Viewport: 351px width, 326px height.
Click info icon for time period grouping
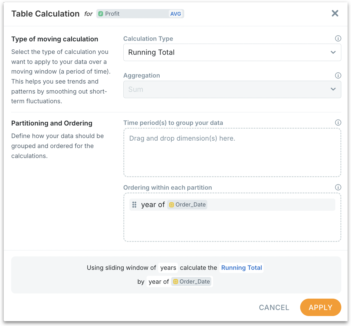click(x=338, y=123)
